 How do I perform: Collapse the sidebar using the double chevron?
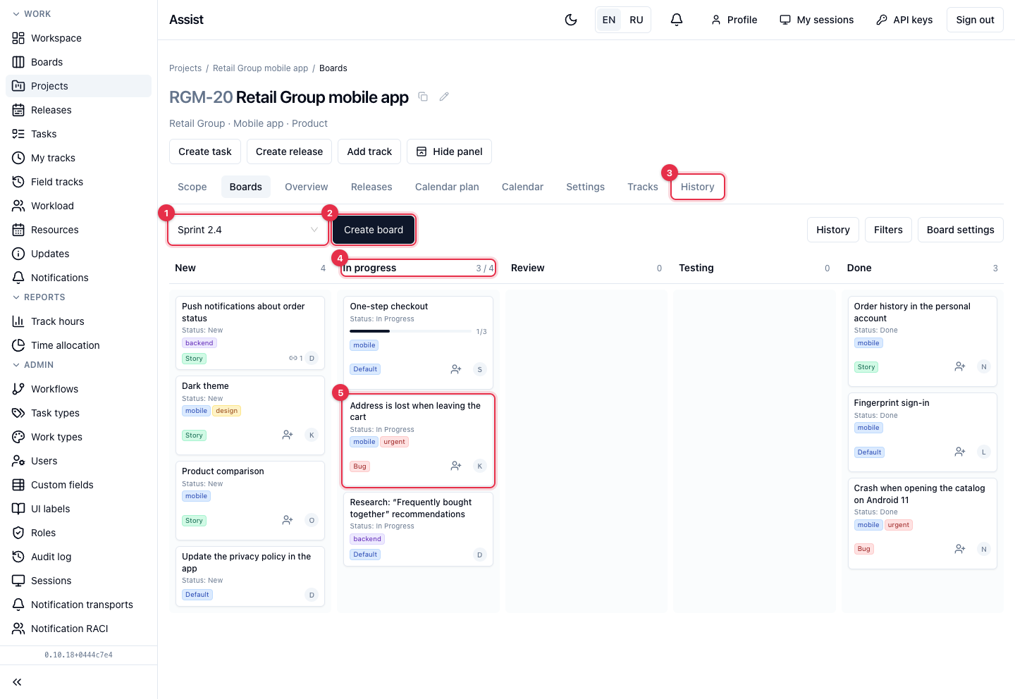pyautogui.click(x=17, y=682)
